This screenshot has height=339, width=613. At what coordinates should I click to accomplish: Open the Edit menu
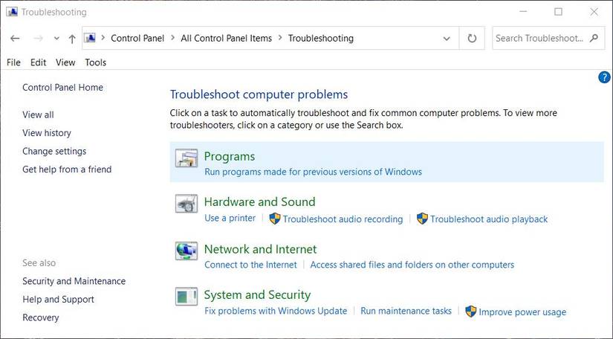click(39, 62)
